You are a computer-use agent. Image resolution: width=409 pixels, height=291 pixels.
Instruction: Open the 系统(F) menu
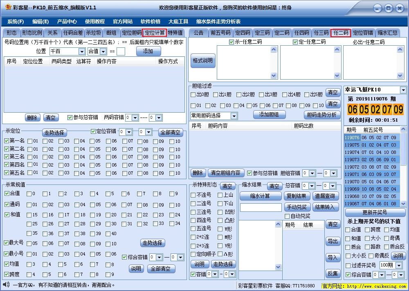[15, 21]
